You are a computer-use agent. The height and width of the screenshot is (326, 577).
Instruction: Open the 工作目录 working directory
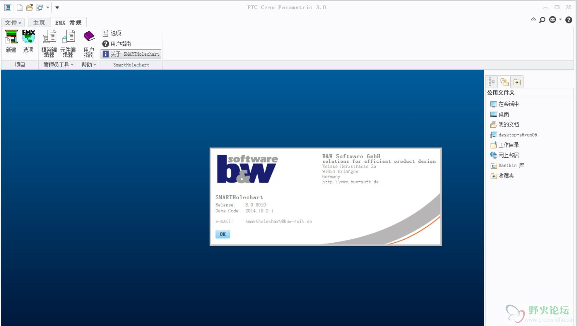(505, 145)
